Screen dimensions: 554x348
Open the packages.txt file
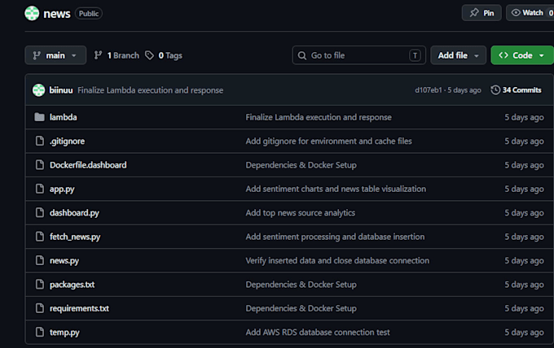72,285
